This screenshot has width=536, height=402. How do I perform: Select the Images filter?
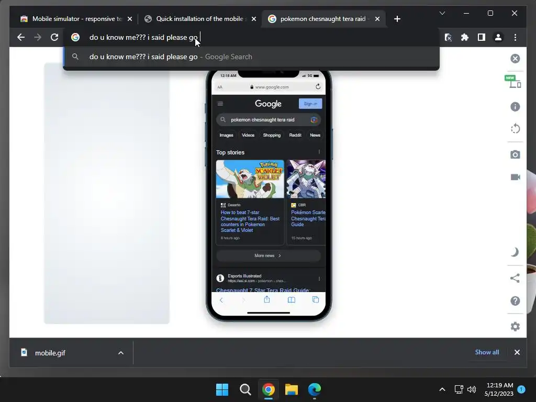pos(226,135)
